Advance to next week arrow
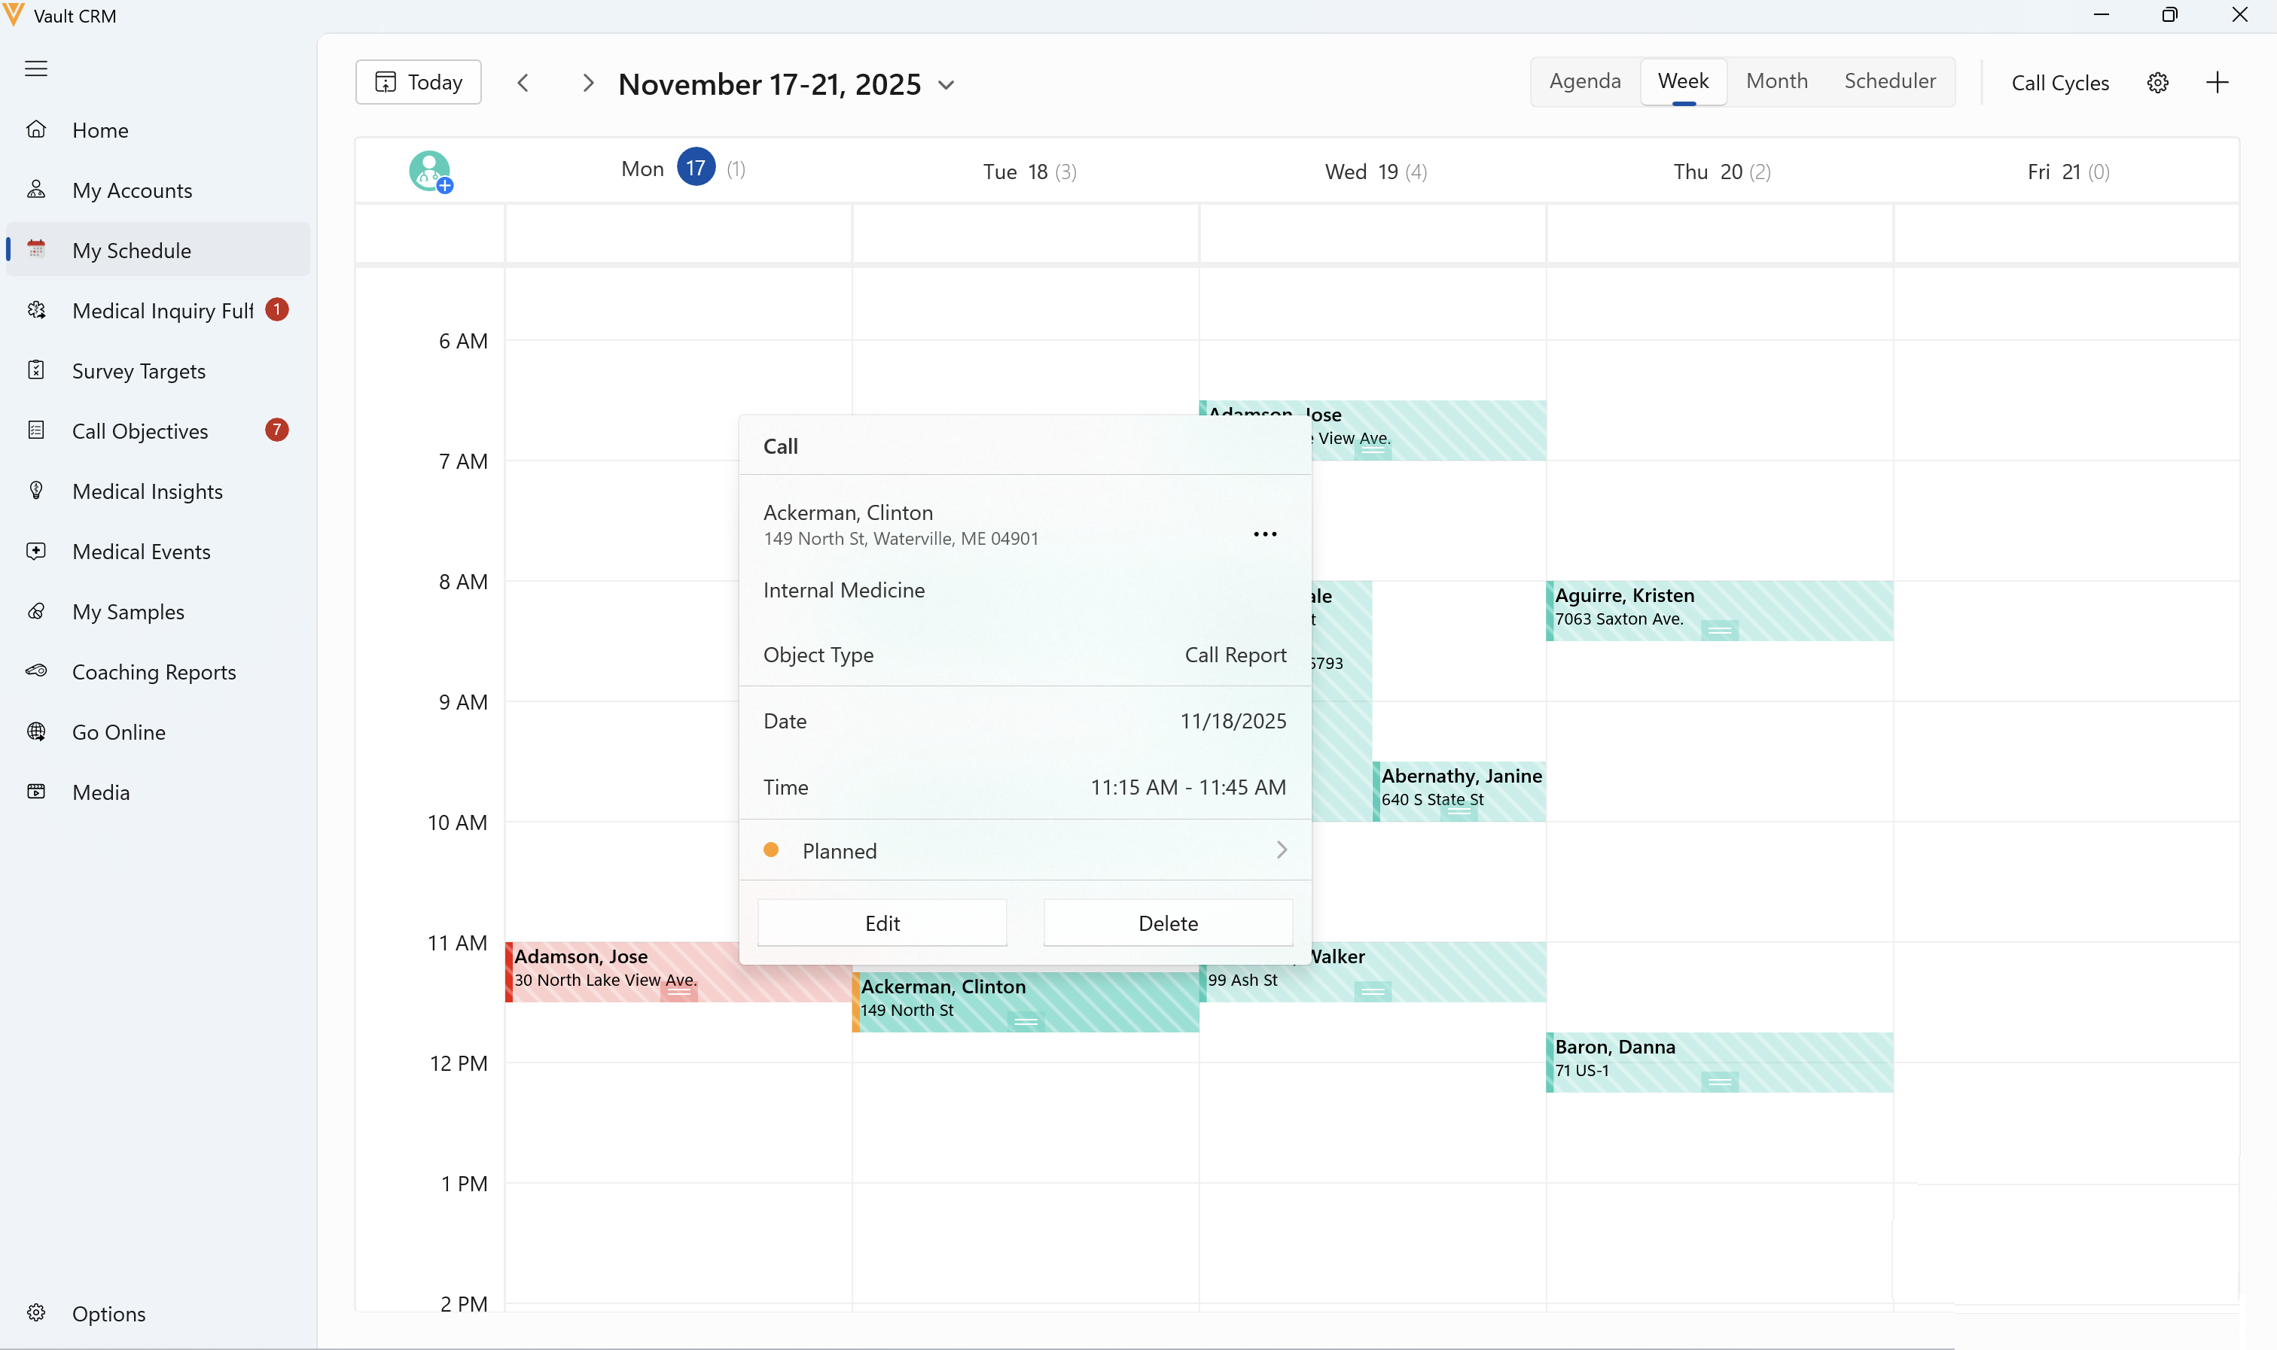This screenshot has height=1350, width=2277. pyautogui.click(x=588, y=83)
